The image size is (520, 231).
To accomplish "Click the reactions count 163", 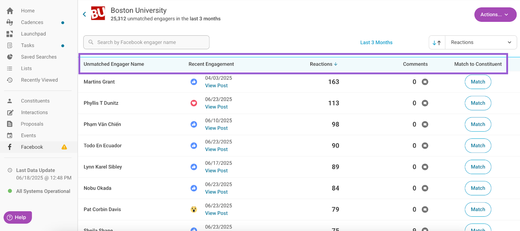I will click(x=333, y=82).
